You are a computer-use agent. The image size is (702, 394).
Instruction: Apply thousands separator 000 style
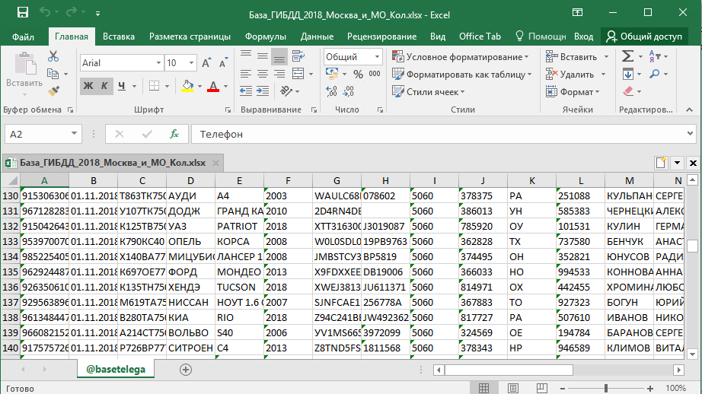pos(375,74)
